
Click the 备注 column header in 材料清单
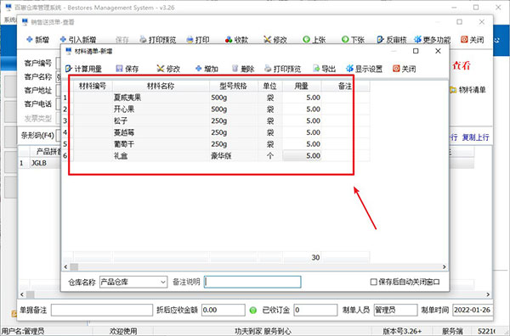click(x=345, y=86)
